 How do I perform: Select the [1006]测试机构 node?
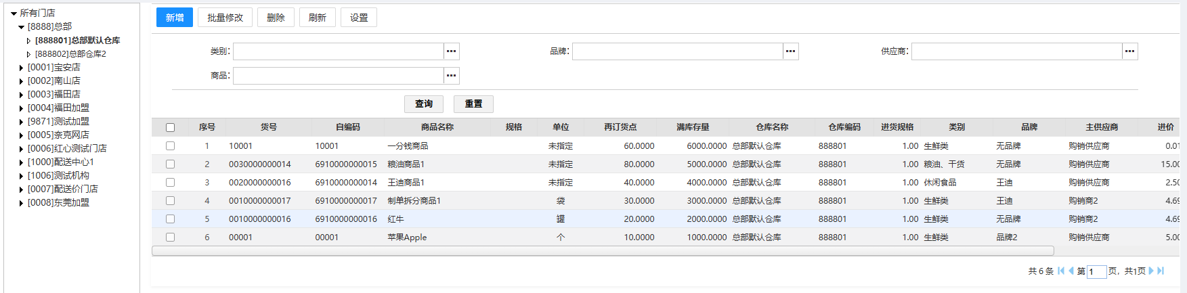[x=58, y=175]
